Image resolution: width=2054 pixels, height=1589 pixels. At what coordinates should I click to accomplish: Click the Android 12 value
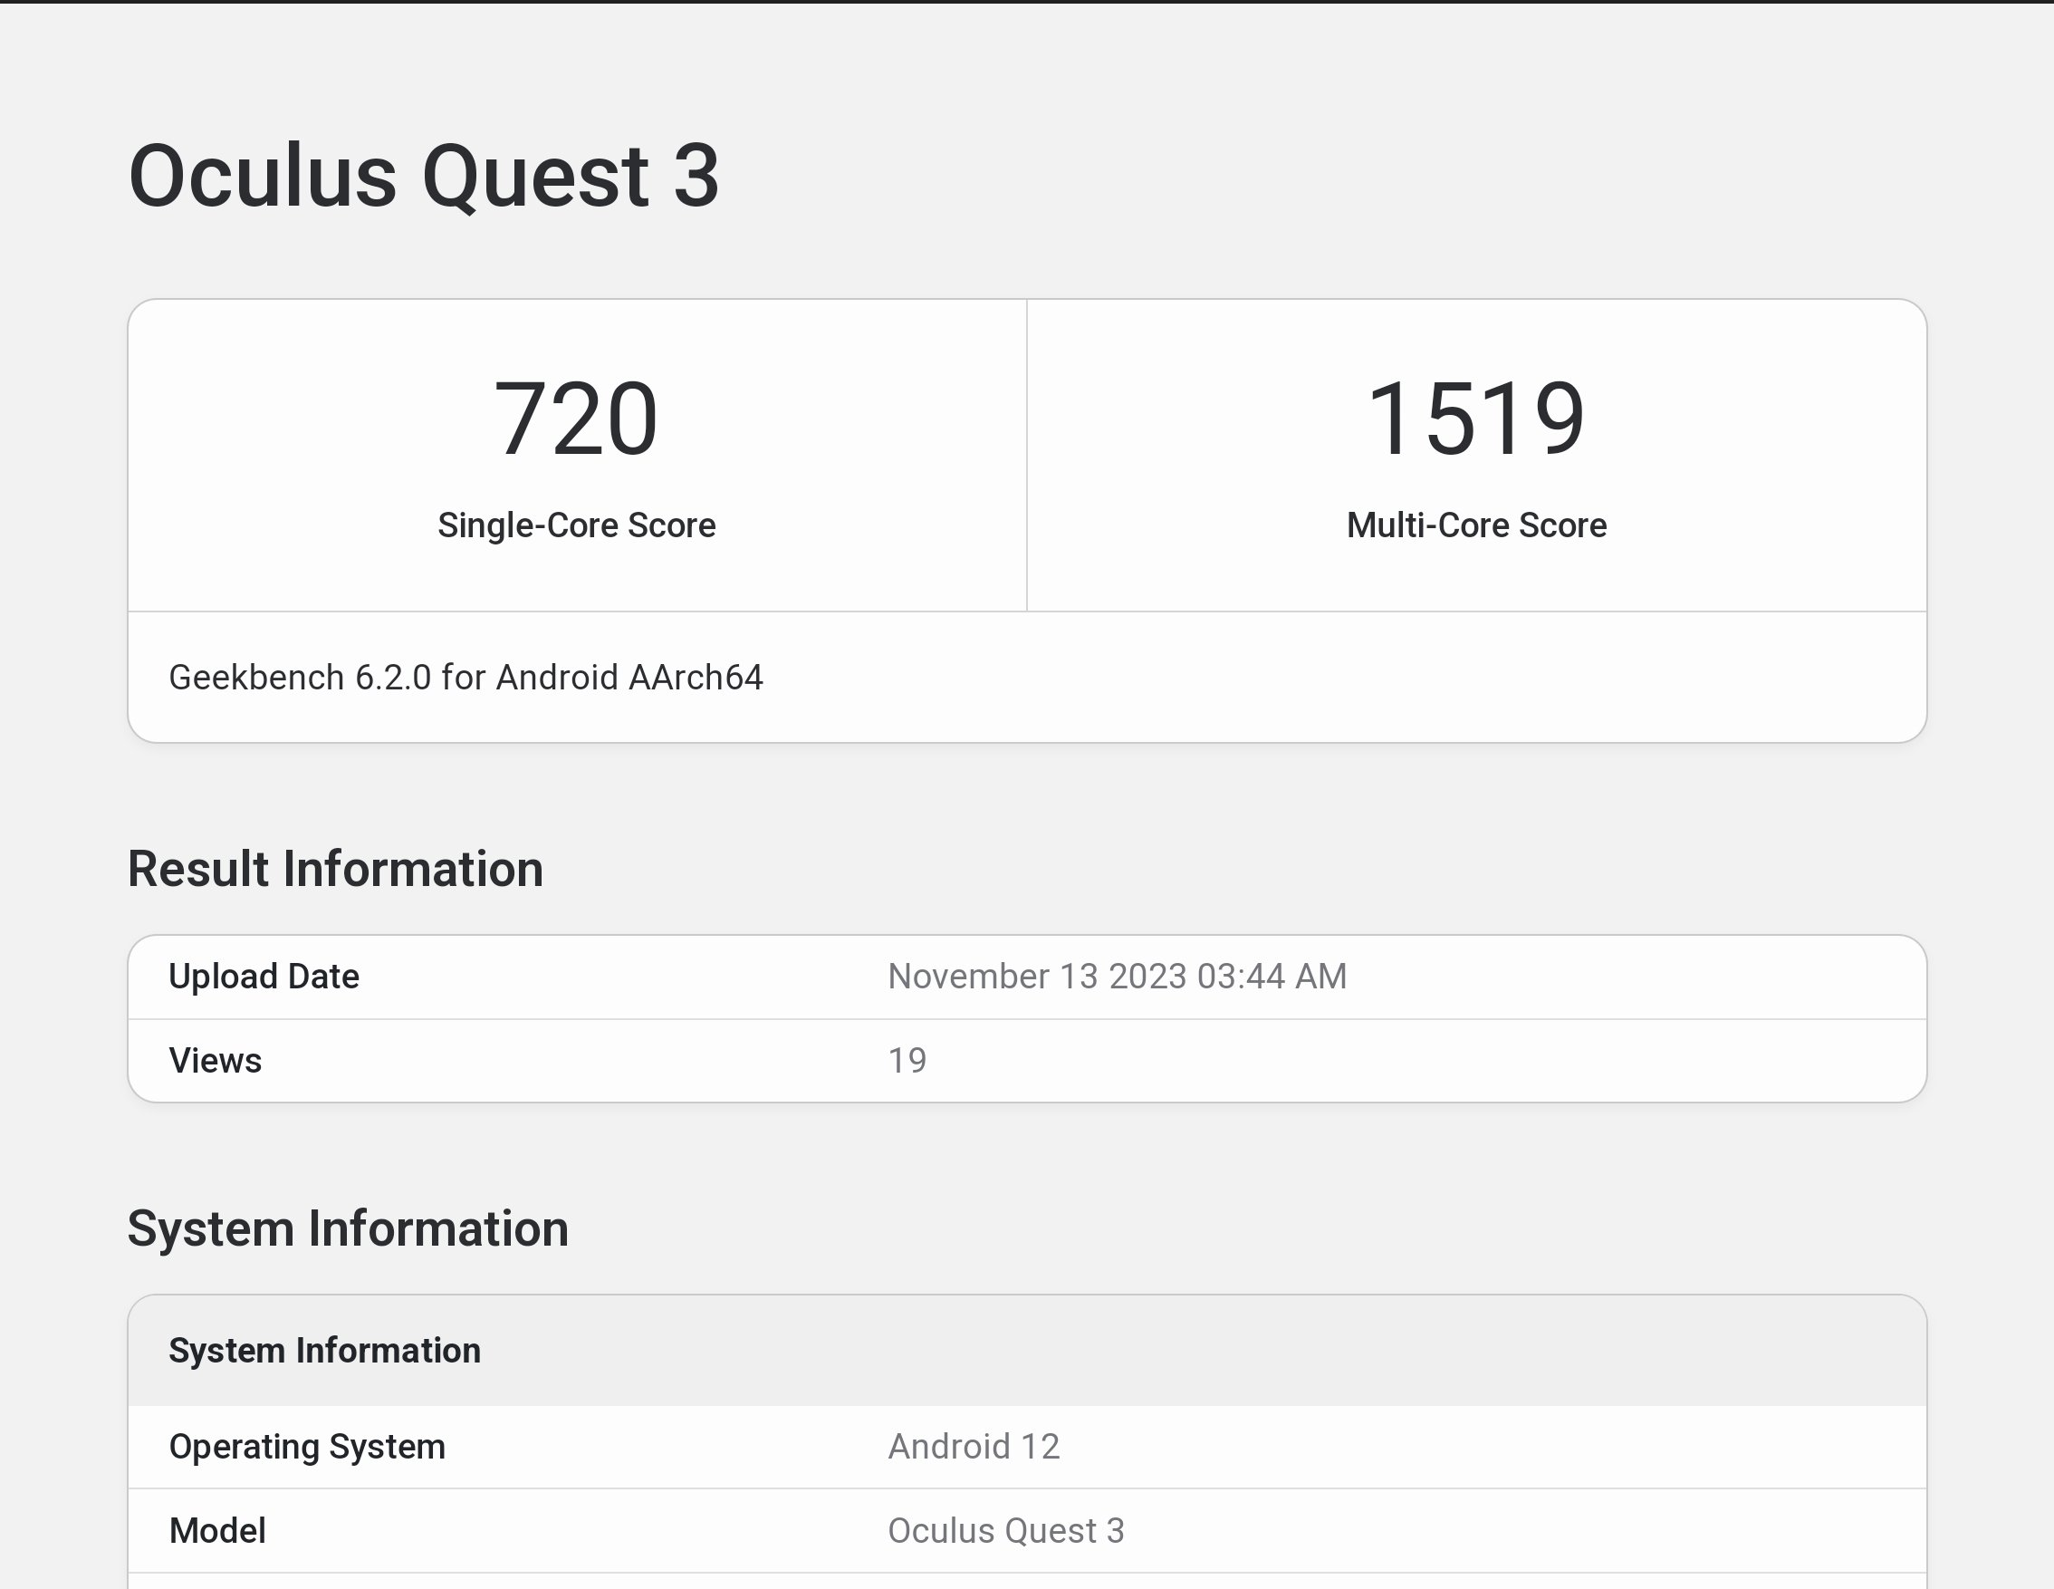point(974,1447)
